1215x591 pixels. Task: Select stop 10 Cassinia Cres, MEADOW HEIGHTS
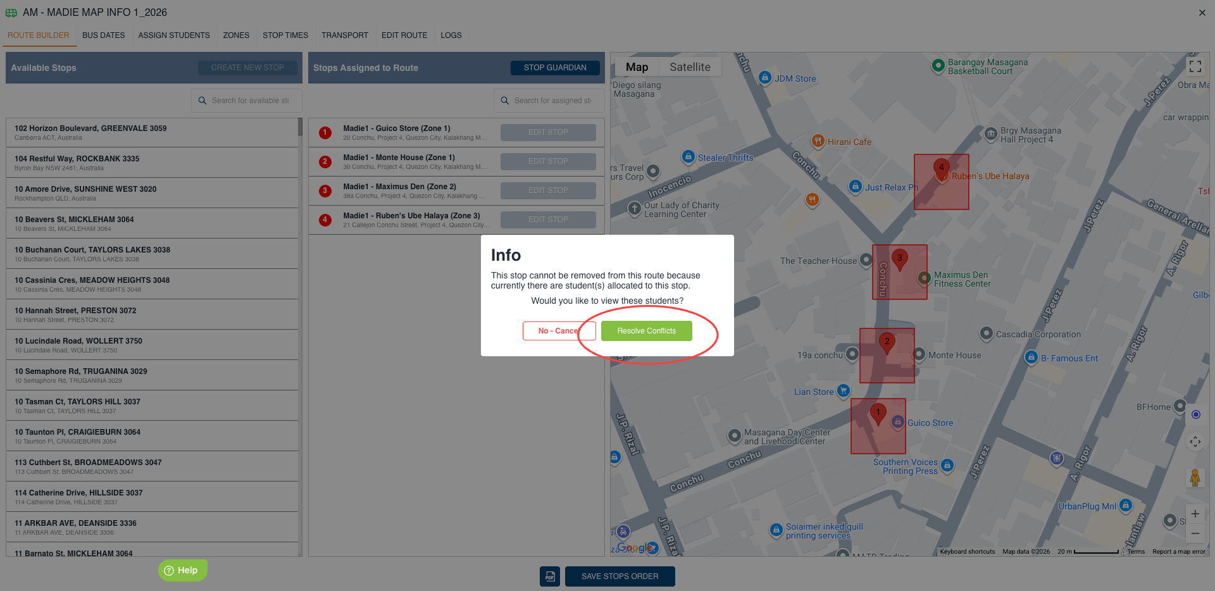(152, 284)
